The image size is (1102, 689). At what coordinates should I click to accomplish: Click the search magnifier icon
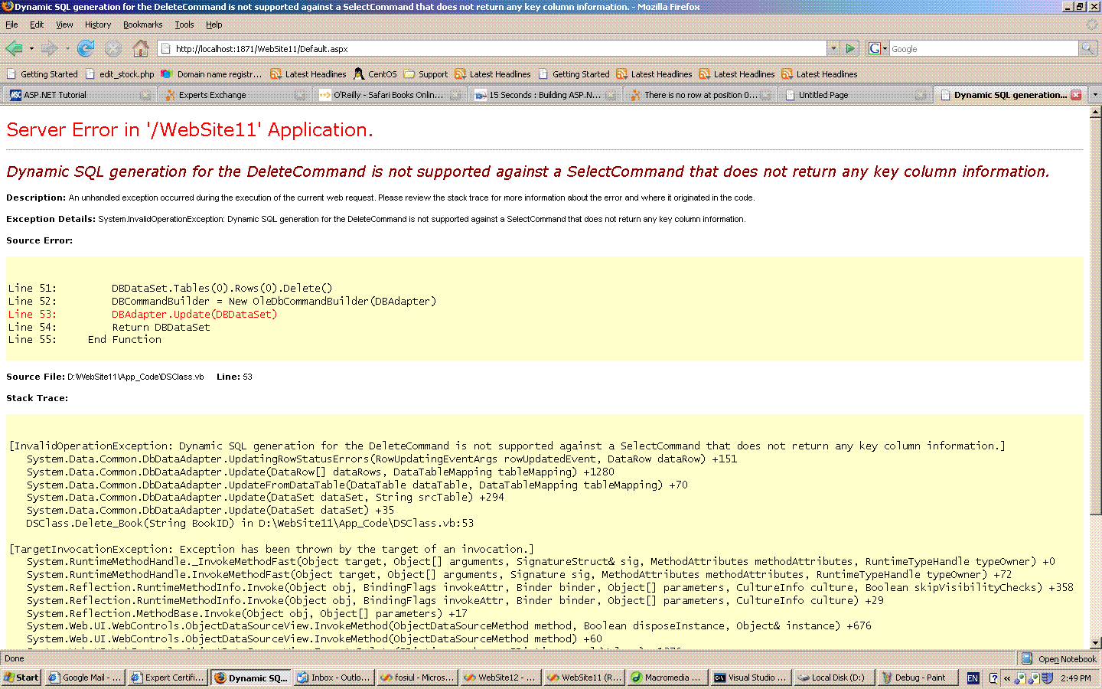click(x=1087, y=49)
